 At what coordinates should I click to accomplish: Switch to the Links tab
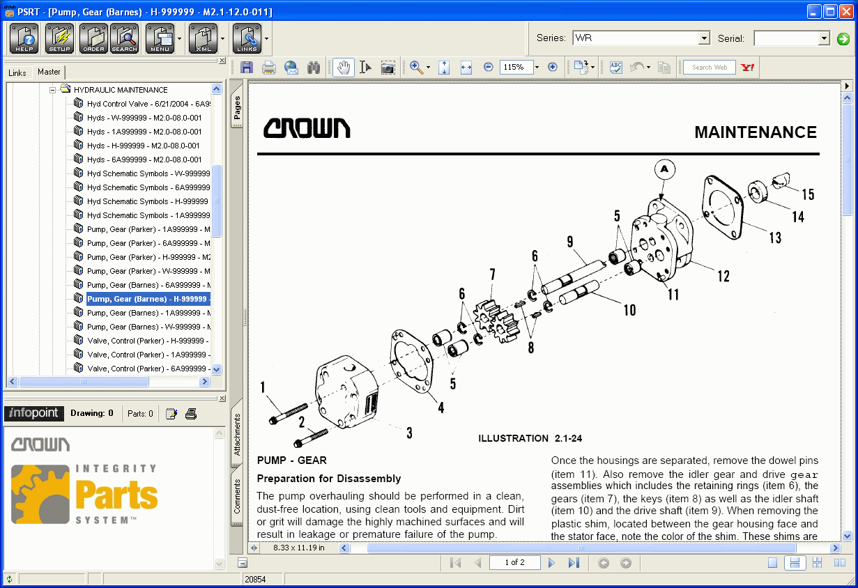point(17,73)
